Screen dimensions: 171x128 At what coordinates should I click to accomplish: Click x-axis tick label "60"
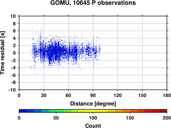coord(68,95)
